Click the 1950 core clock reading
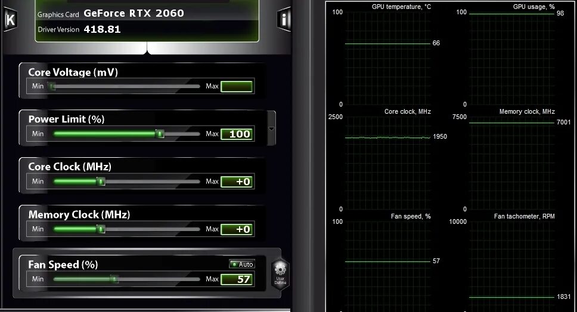This screenshot has width=577, height=312. (440, 137)
